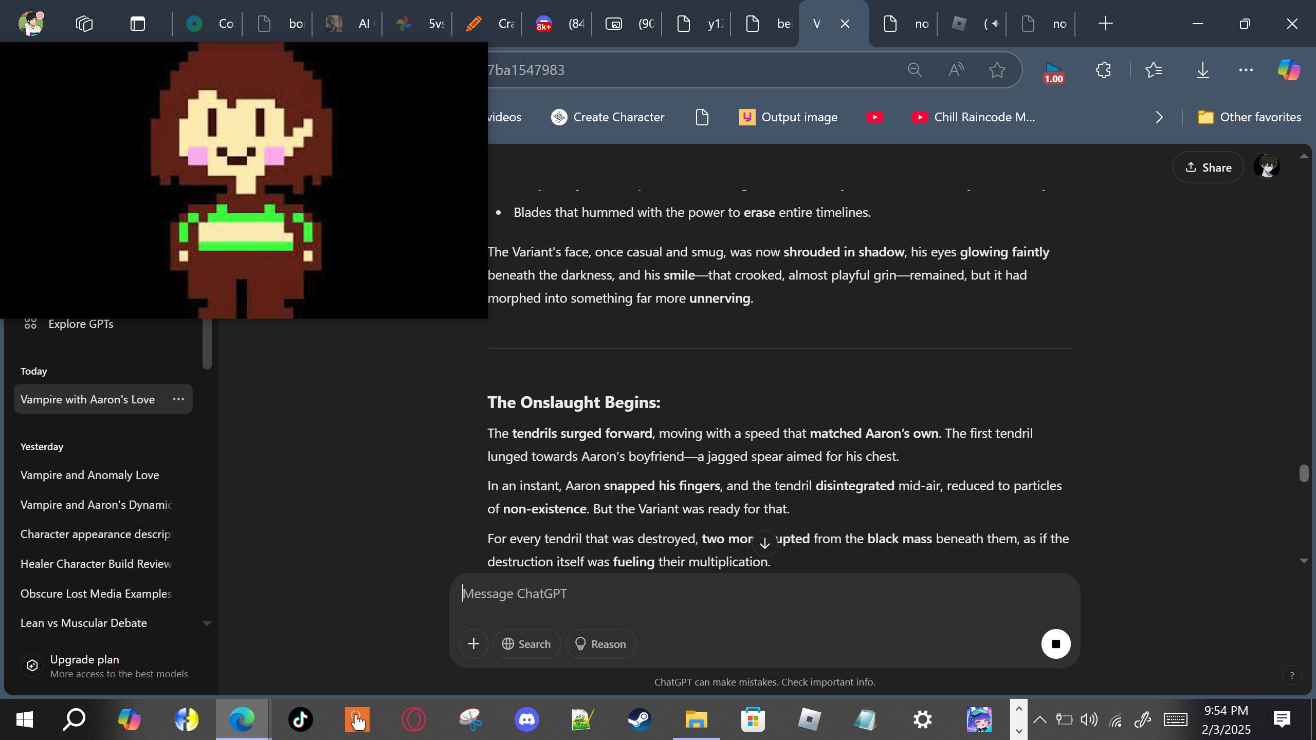The height and width of the screenshot is (740, 1316).
Task: Click Upgrade plan in the sidebar
Action: coord(105,666)
